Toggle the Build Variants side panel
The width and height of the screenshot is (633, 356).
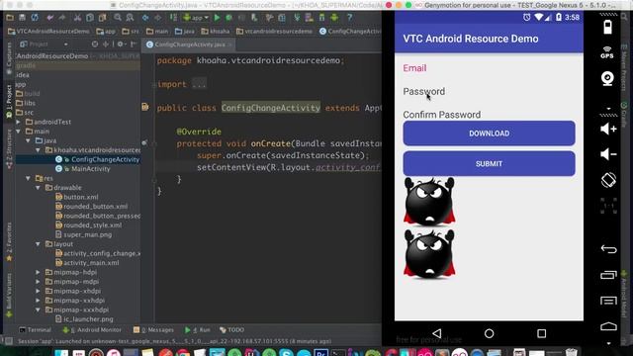pyautogui.click(x=9, y=295)
